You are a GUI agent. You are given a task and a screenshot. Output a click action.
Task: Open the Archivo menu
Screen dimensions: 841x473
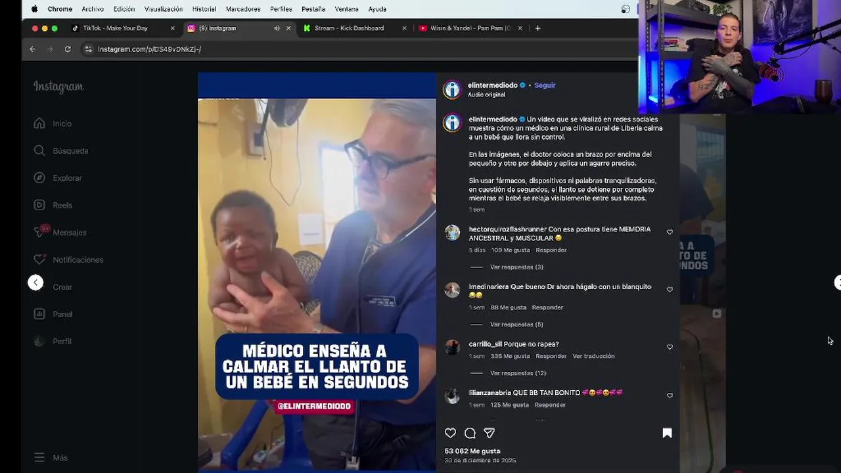pyautogui.click(x=93, y=9)
